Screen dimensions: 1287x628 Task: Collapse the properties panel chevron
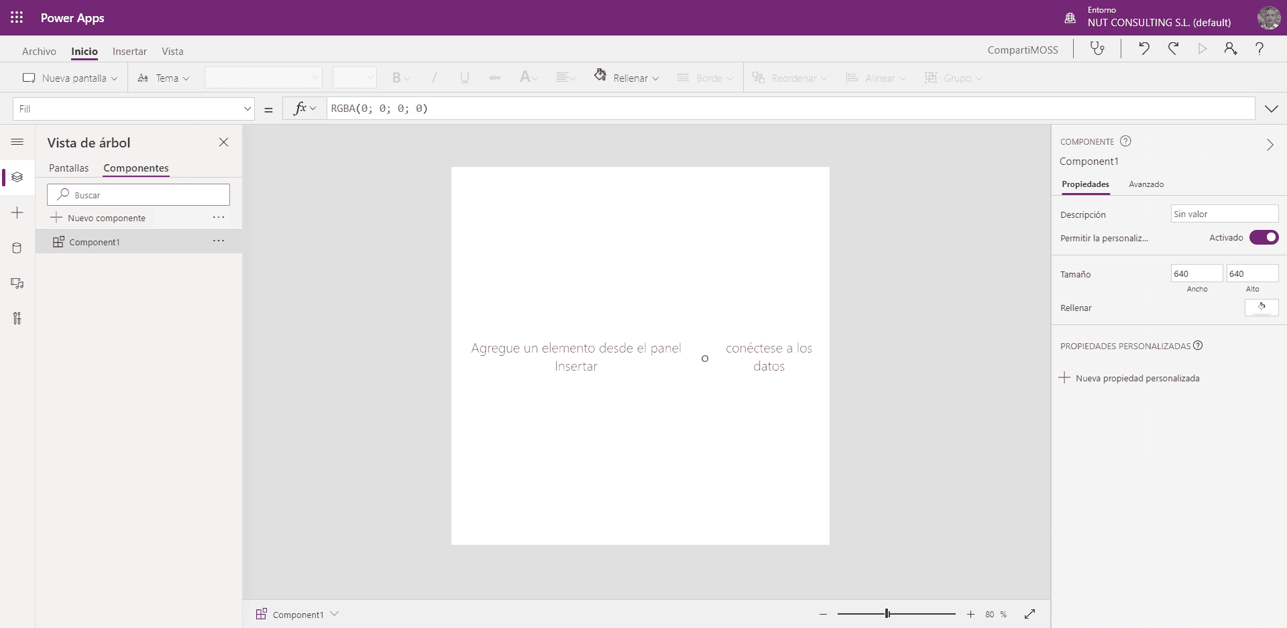(1270, 145)
